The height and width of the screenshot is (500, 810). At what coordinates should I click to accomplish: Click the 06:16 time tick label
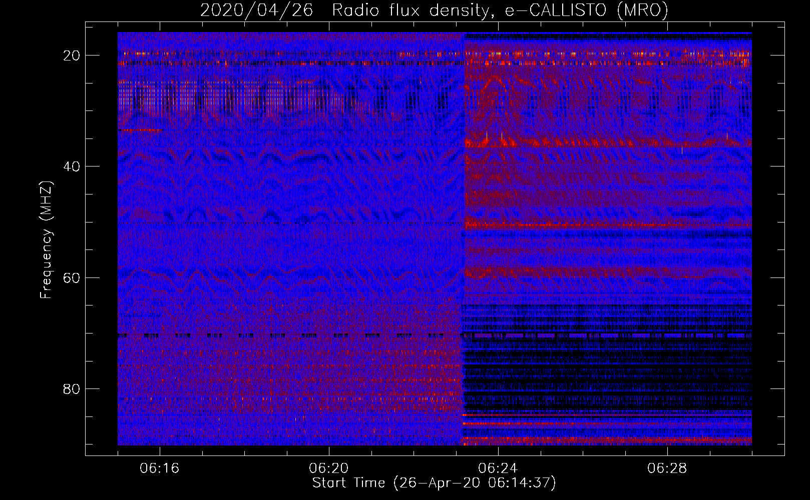click(160, 468)
